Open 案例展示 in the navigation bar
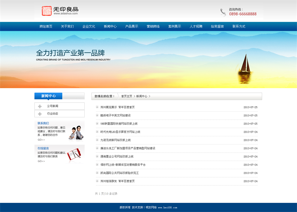This screenshot has height=212, width=297. point(175,26)
